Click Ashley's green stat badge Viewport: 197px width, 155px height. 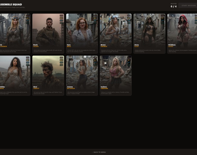coord(28,65)
